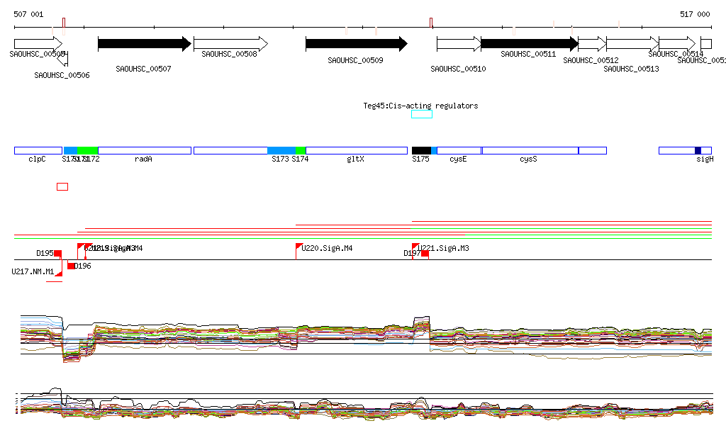Select the green S174 segment
Image resolution: width=726 pixels, height=433 pixels.
(x=301, y=150)
